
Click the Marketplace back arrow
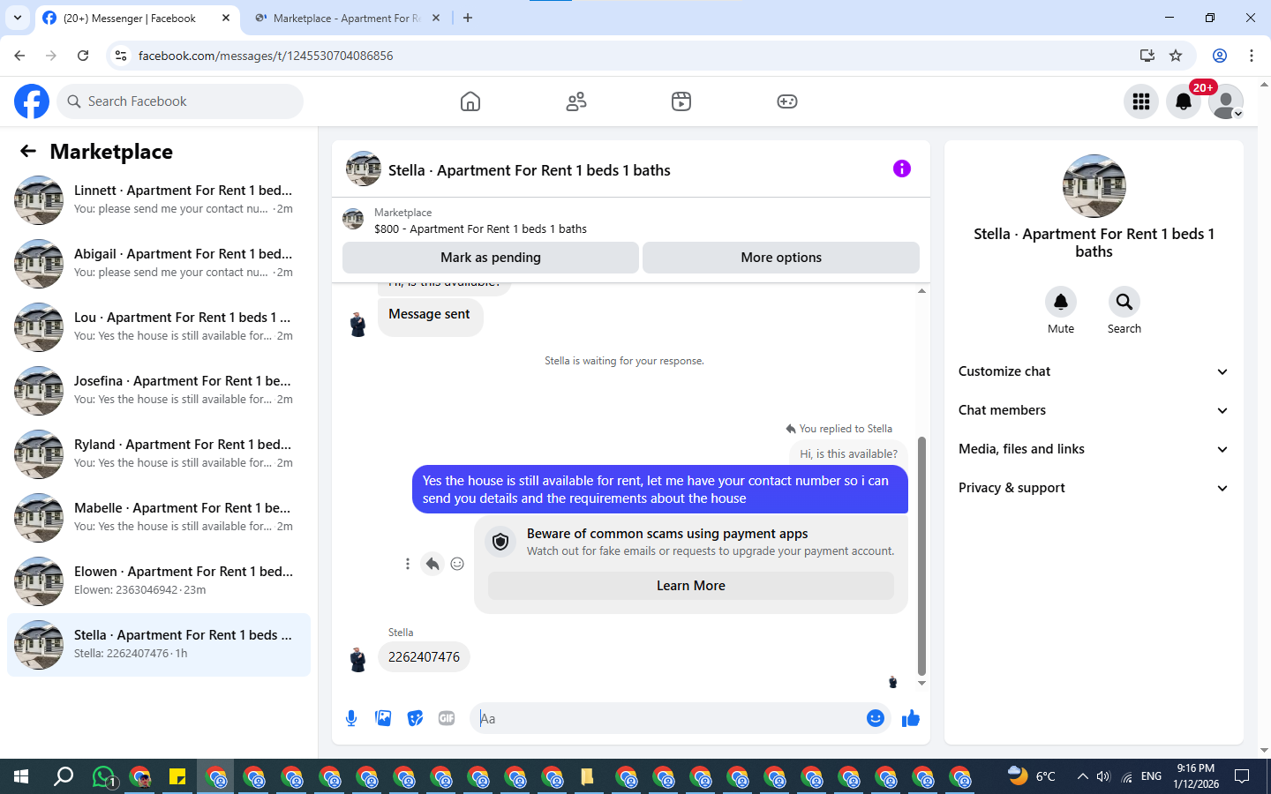[x=28, y=151]
